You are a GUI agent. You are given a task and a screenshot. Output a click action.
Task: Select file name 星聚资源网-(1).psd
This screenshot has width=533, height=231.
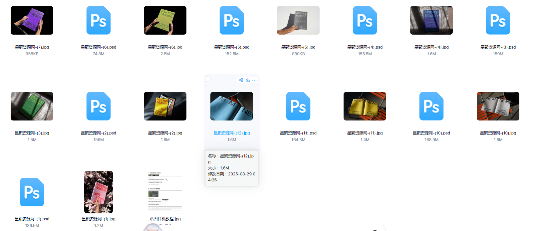coord(32,219)
